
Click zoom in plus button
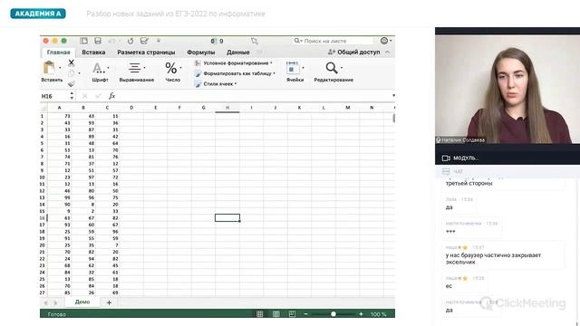(361, 314)
